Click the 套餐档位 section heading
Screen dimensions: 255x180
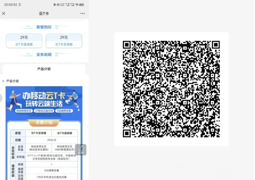click(x=44, y=27)
